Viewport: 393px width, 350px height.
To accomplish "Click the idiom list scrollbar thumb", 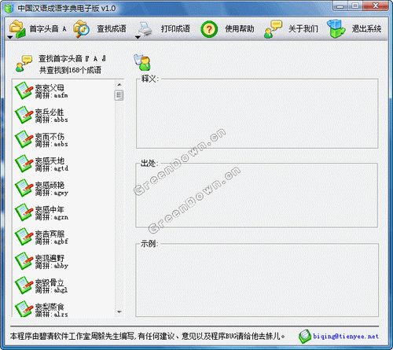I will (x=119, y=95).
